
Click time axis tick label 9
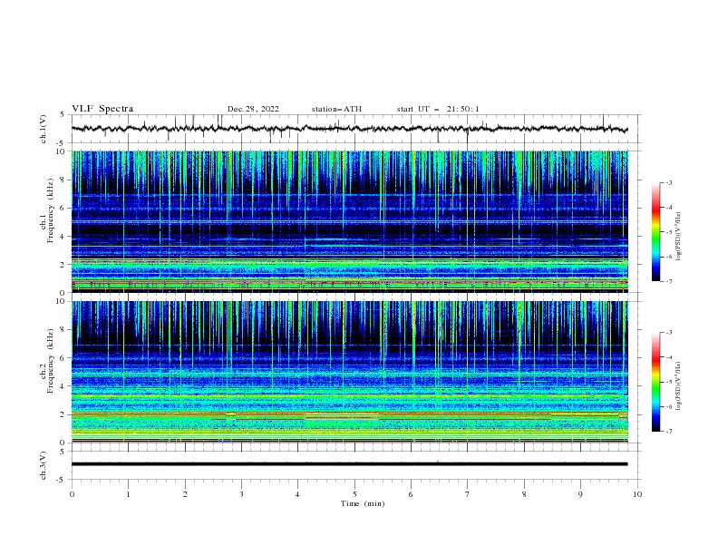click(x=580, y=494)
